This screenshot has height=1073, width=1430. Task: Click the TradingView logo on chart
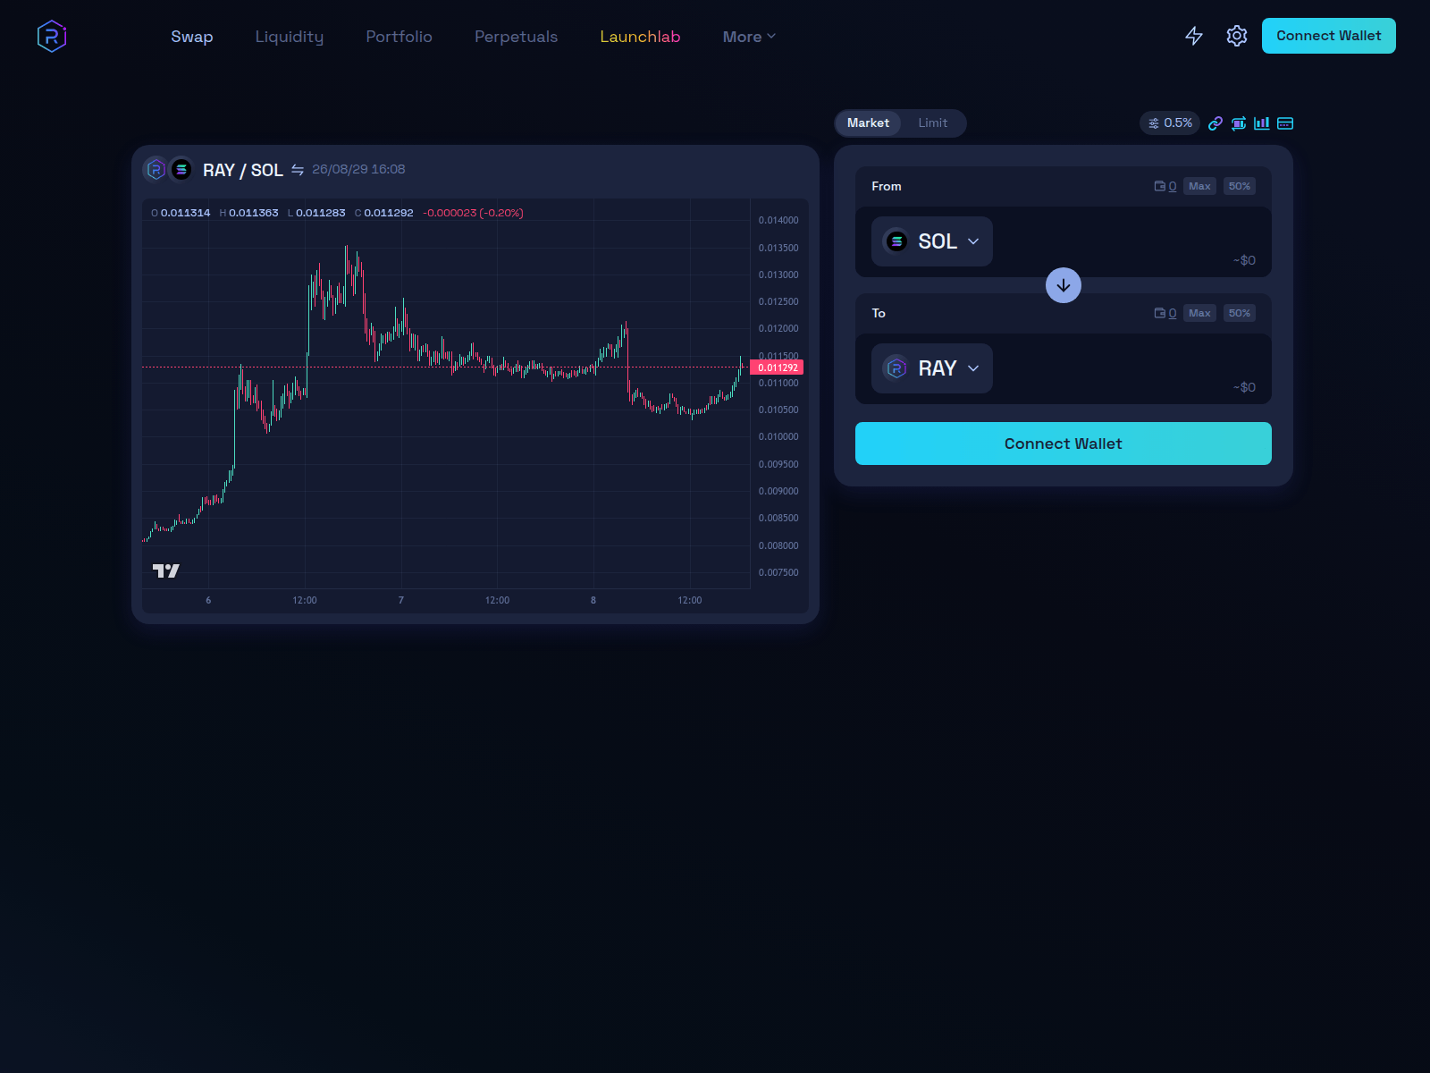[x=166, y=570]
